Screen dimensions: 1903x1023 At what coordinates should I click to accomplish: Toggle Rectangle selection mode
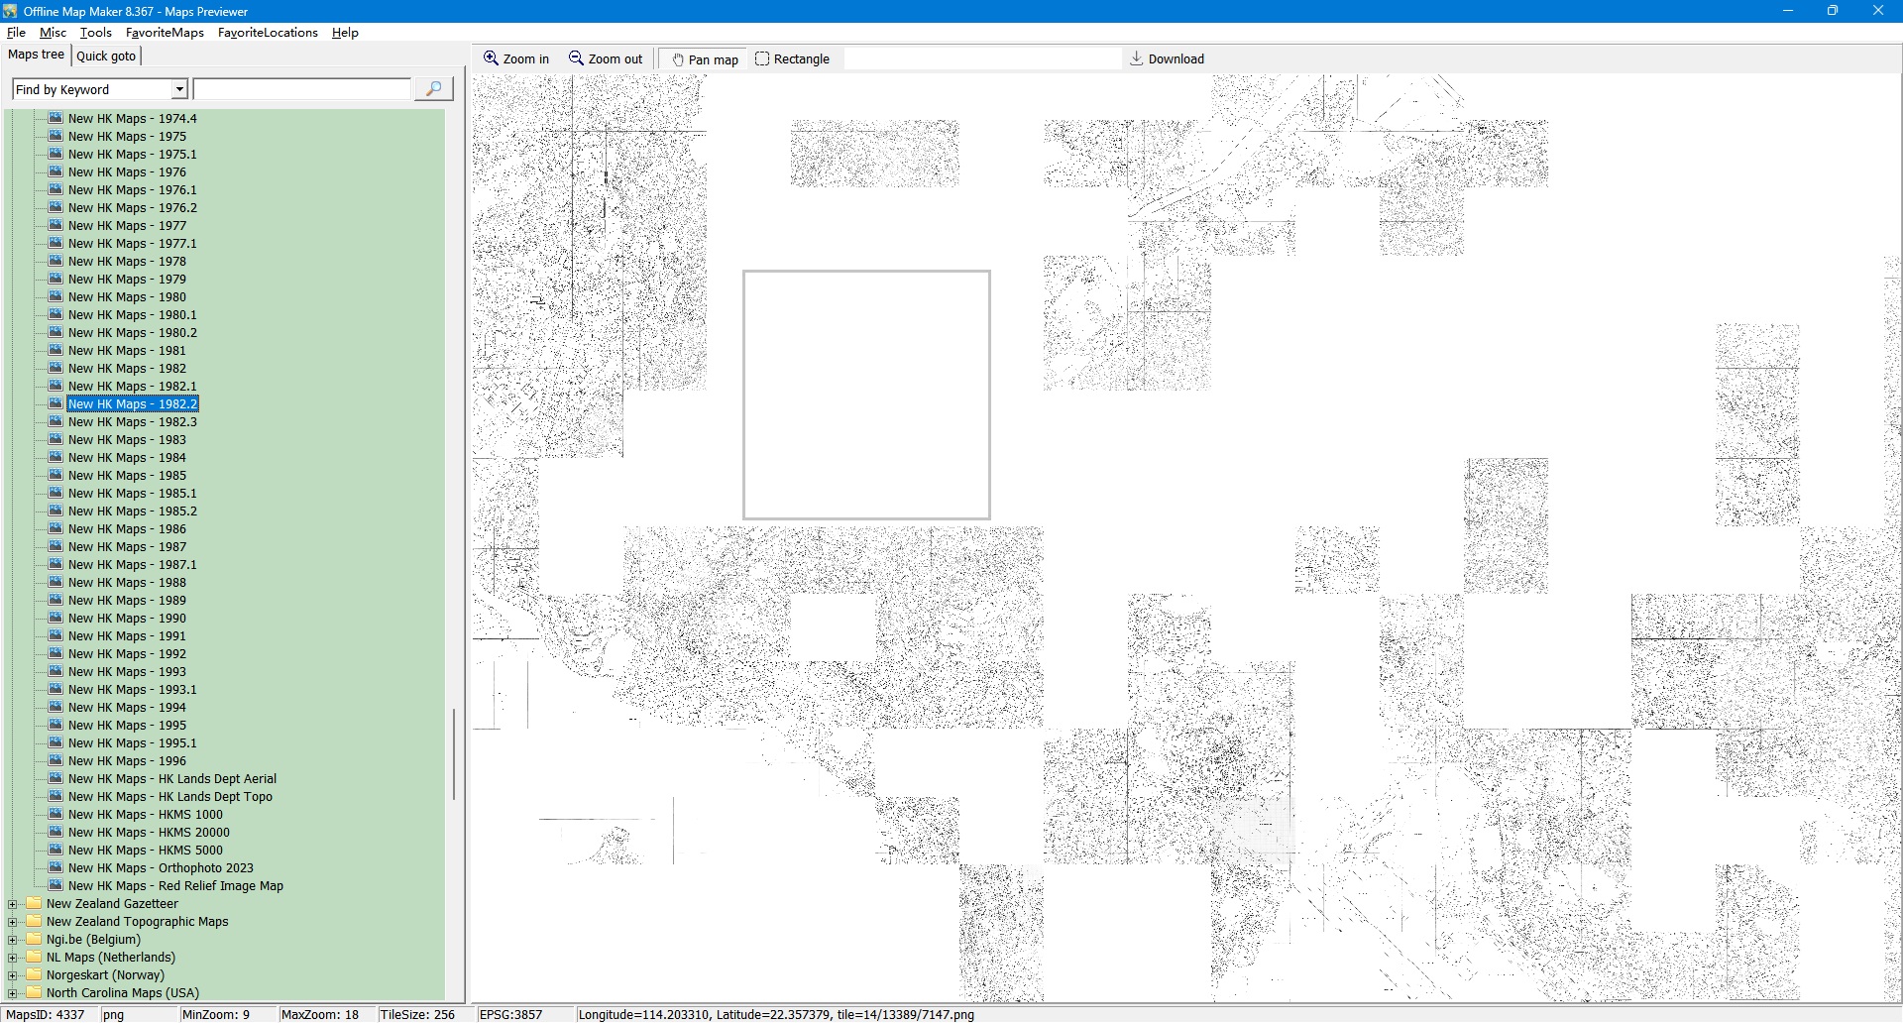pos(792,59)
